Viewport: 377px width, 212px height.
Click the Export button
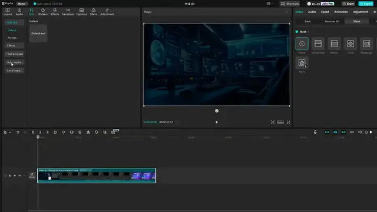[366, 4]
